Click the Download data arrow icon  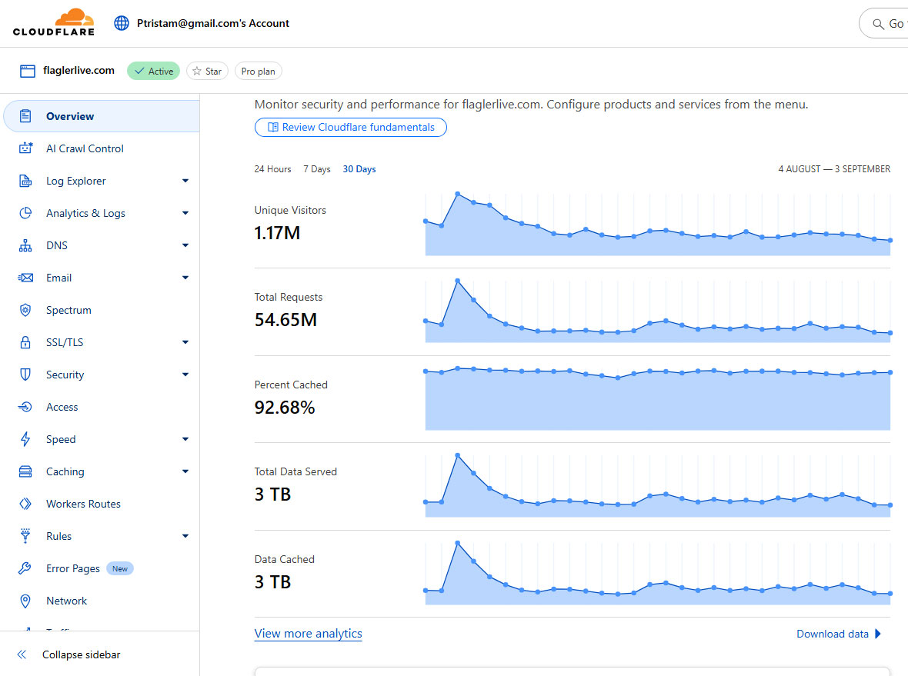[878, 634]
